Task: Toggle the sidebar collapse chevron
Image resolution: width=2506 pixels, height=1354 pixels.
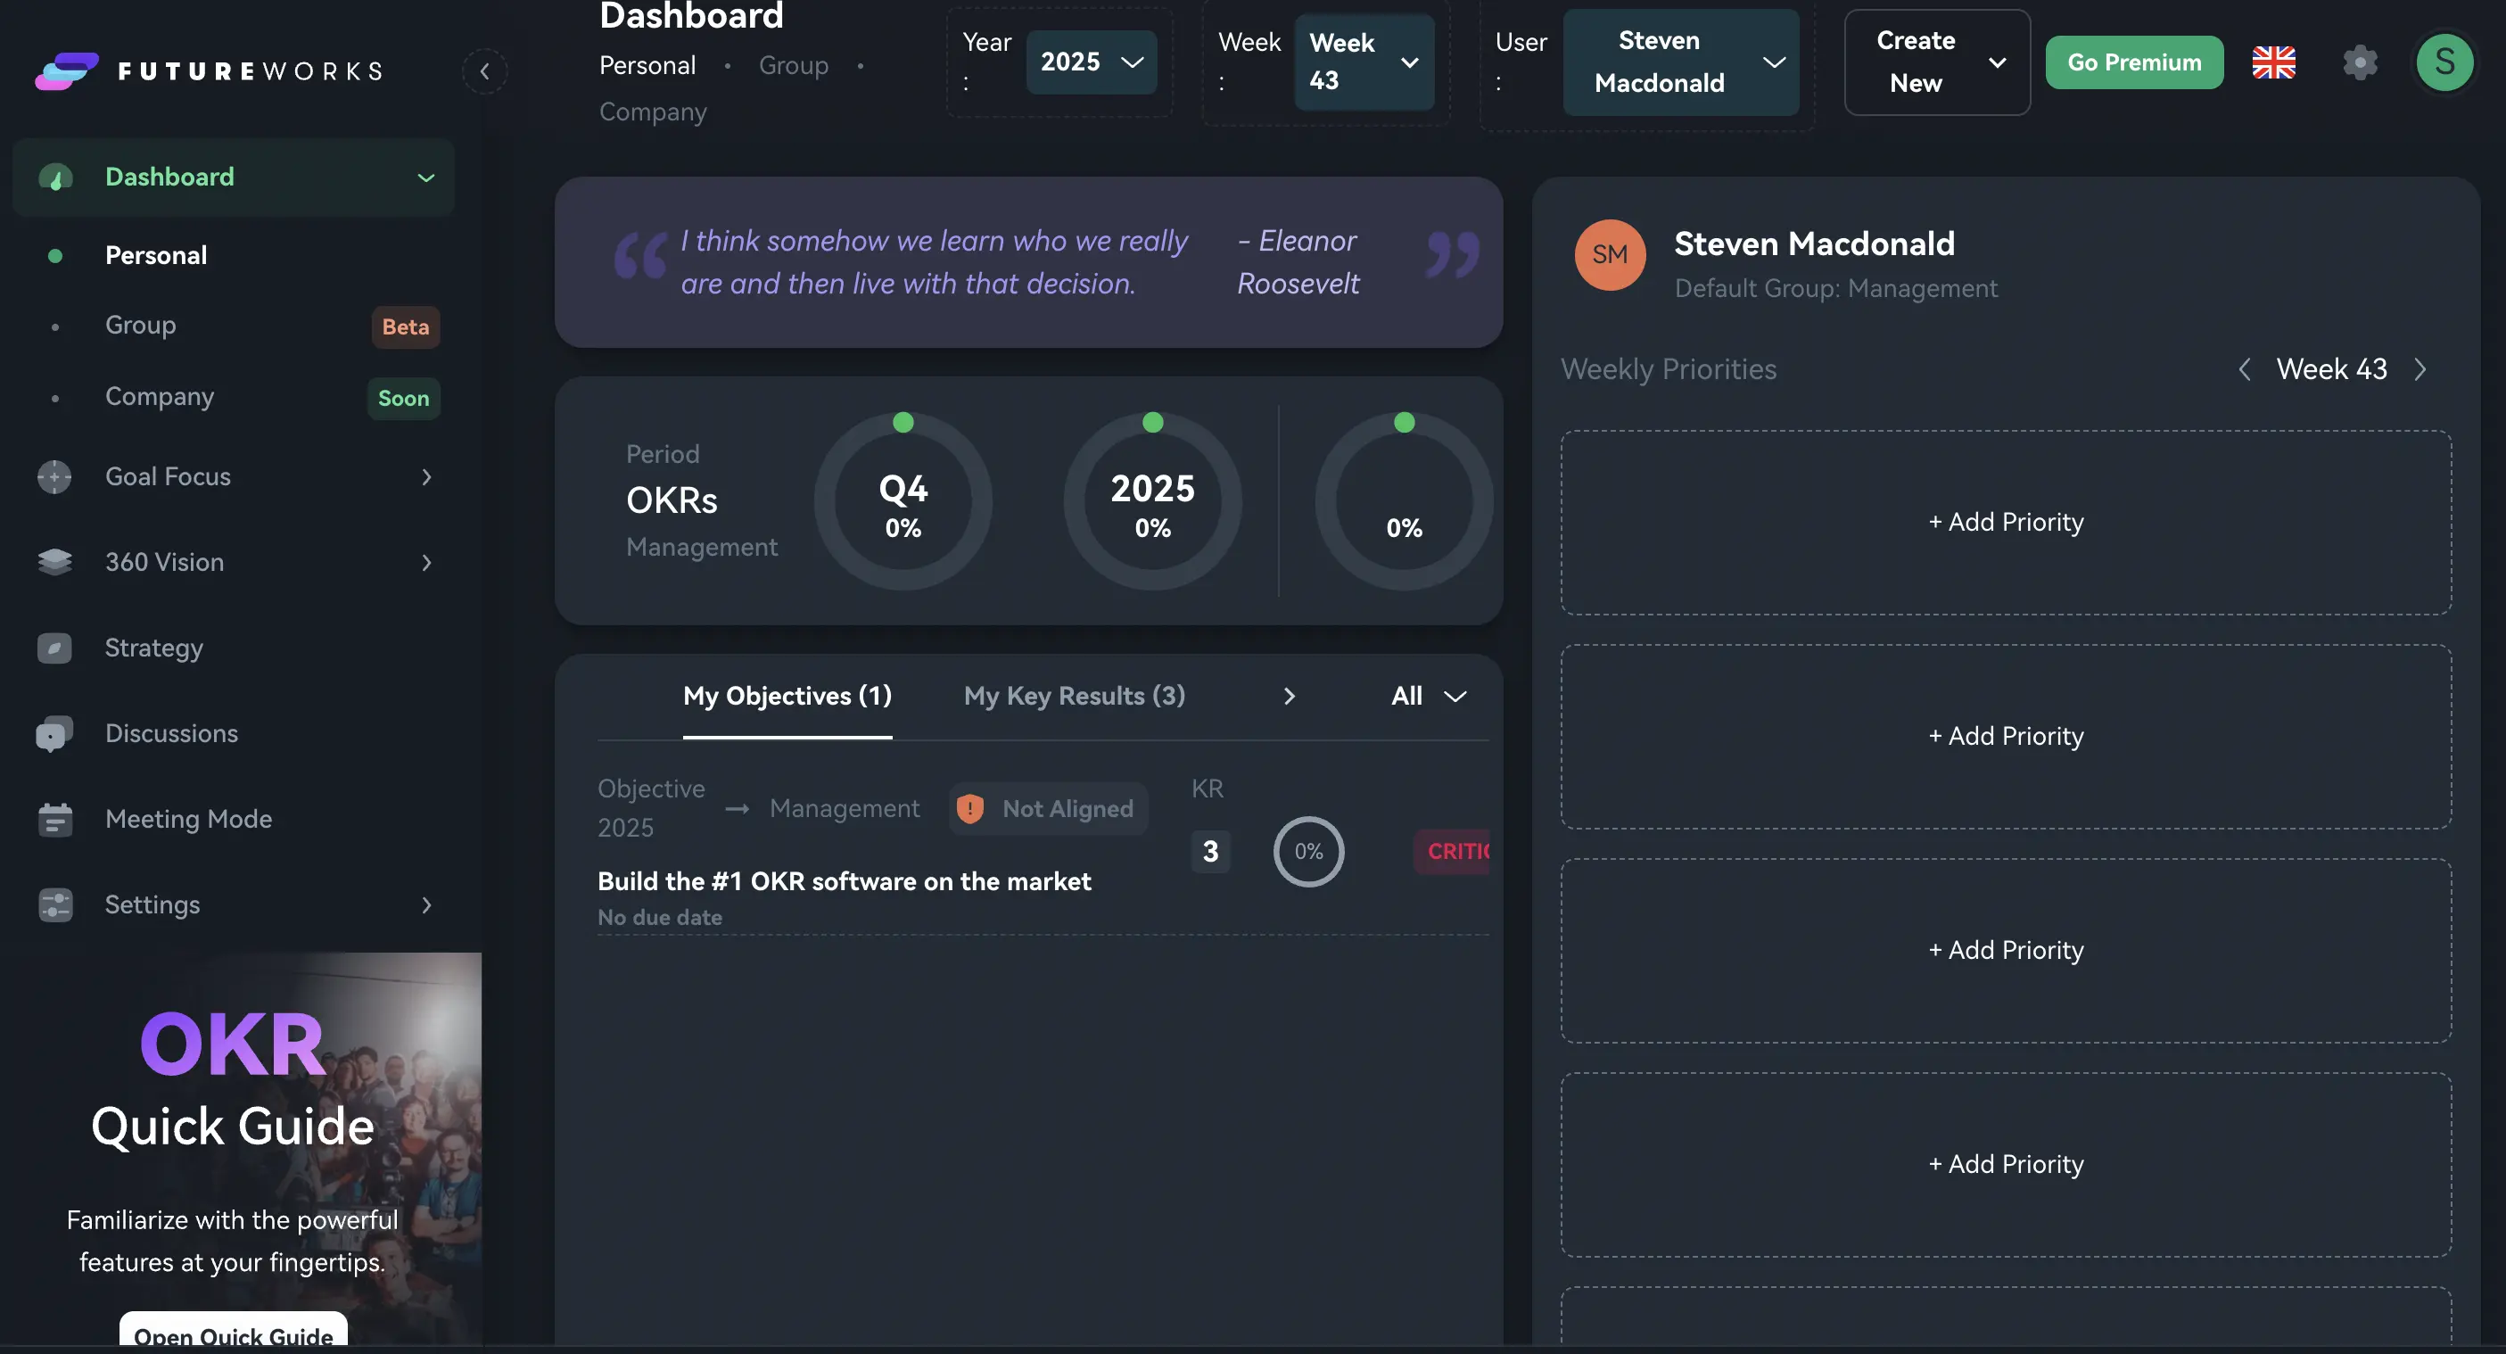Action: click(484, 71)
